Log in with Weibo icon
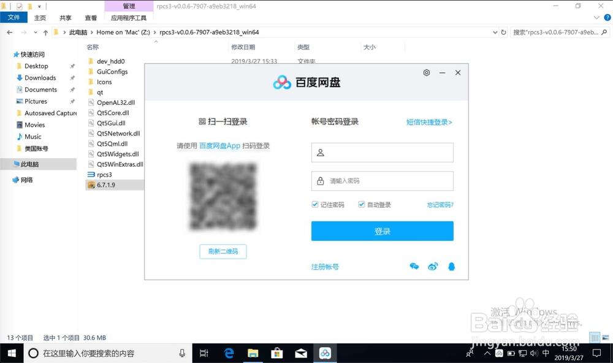Viewport: 613px width, 363px height. 433,267
